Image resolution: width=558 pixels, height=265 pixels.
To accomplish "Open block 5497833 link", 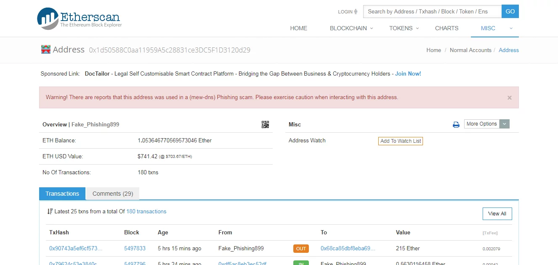I will pyautogui.click(x=135, y=248).
